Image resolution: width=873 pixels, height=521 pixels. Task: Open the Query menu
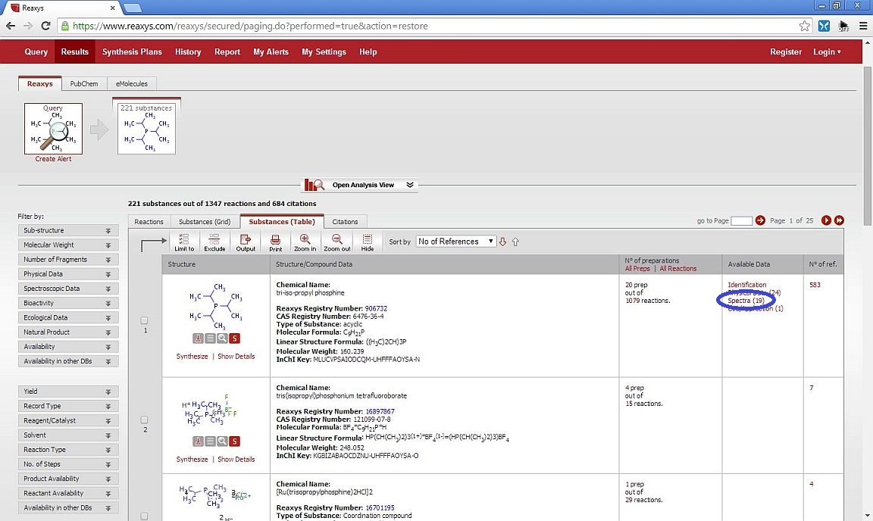click(36, 51)
